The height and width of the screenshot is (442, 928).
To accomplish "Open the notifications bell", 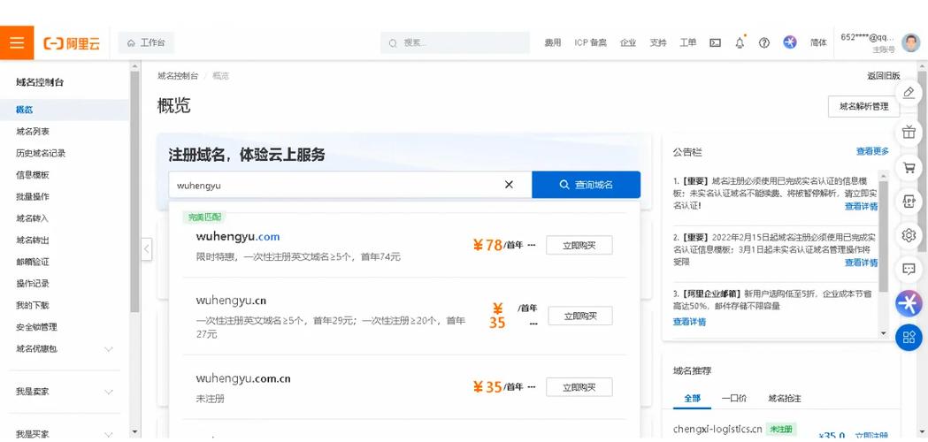I will point(740,42).
